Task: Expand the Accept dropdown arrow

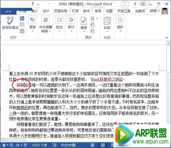Action: (84, 32)
